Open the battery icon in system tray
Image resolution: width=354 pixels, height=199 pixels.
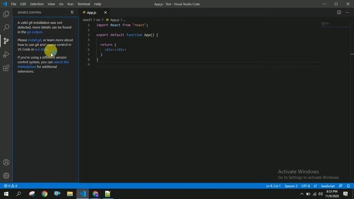pos(308,194)
